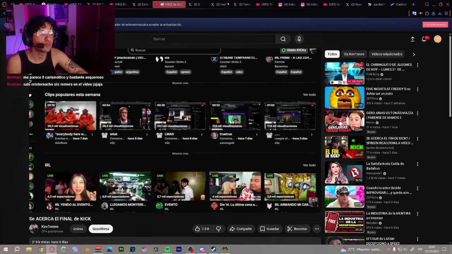Open the ESP language indicator
Screen dimensions: 452x254
(x=420, y=249)
